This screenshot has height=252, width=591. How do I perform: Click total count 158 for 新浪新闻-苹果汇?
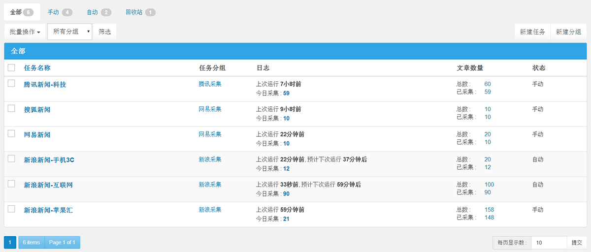click(x=489, y=210)
